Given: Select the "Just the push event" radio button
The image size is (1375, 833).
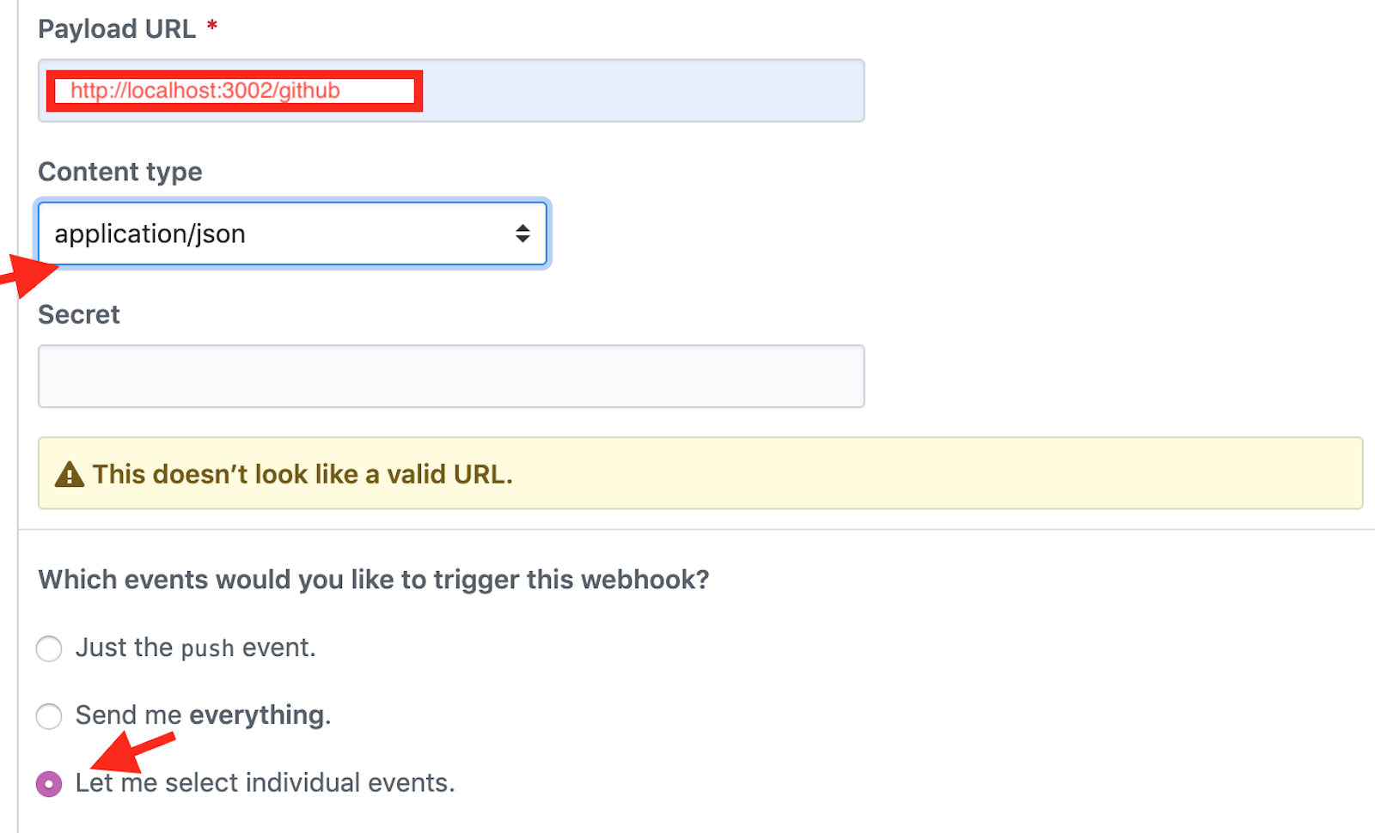Looking at the screenshot, I should [49, 648].
